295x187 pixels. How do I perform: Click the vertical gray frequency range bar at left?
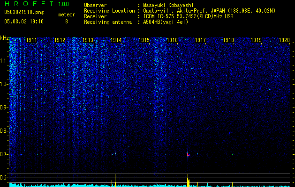9,145
